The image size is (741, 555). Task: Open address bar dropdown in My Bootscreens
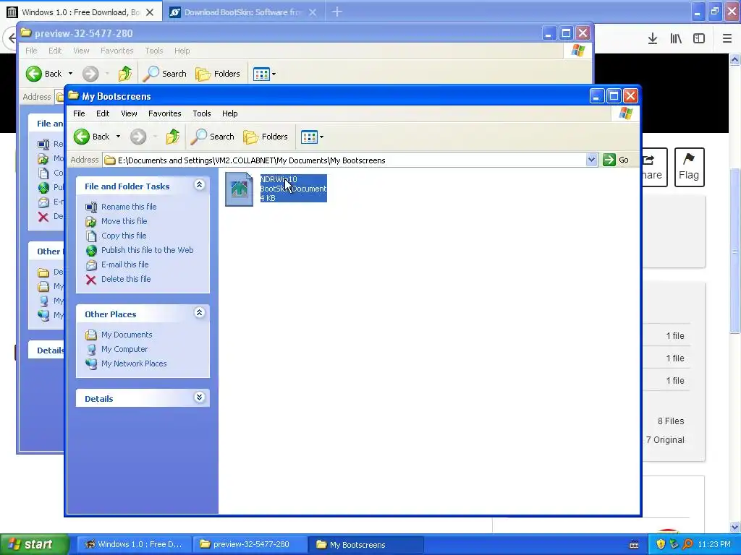[x=591, y=160]
